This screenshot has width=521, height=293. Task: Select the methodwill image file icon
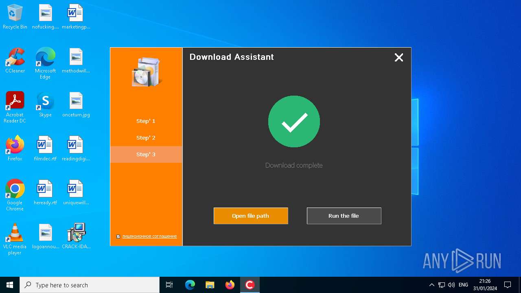[x=76, y=61]
